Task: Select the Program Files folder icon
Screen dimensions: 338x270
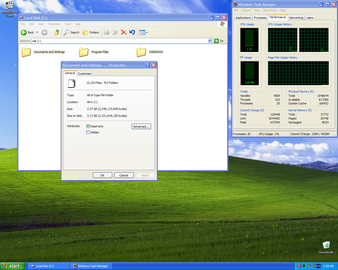Action: point(84,52)
